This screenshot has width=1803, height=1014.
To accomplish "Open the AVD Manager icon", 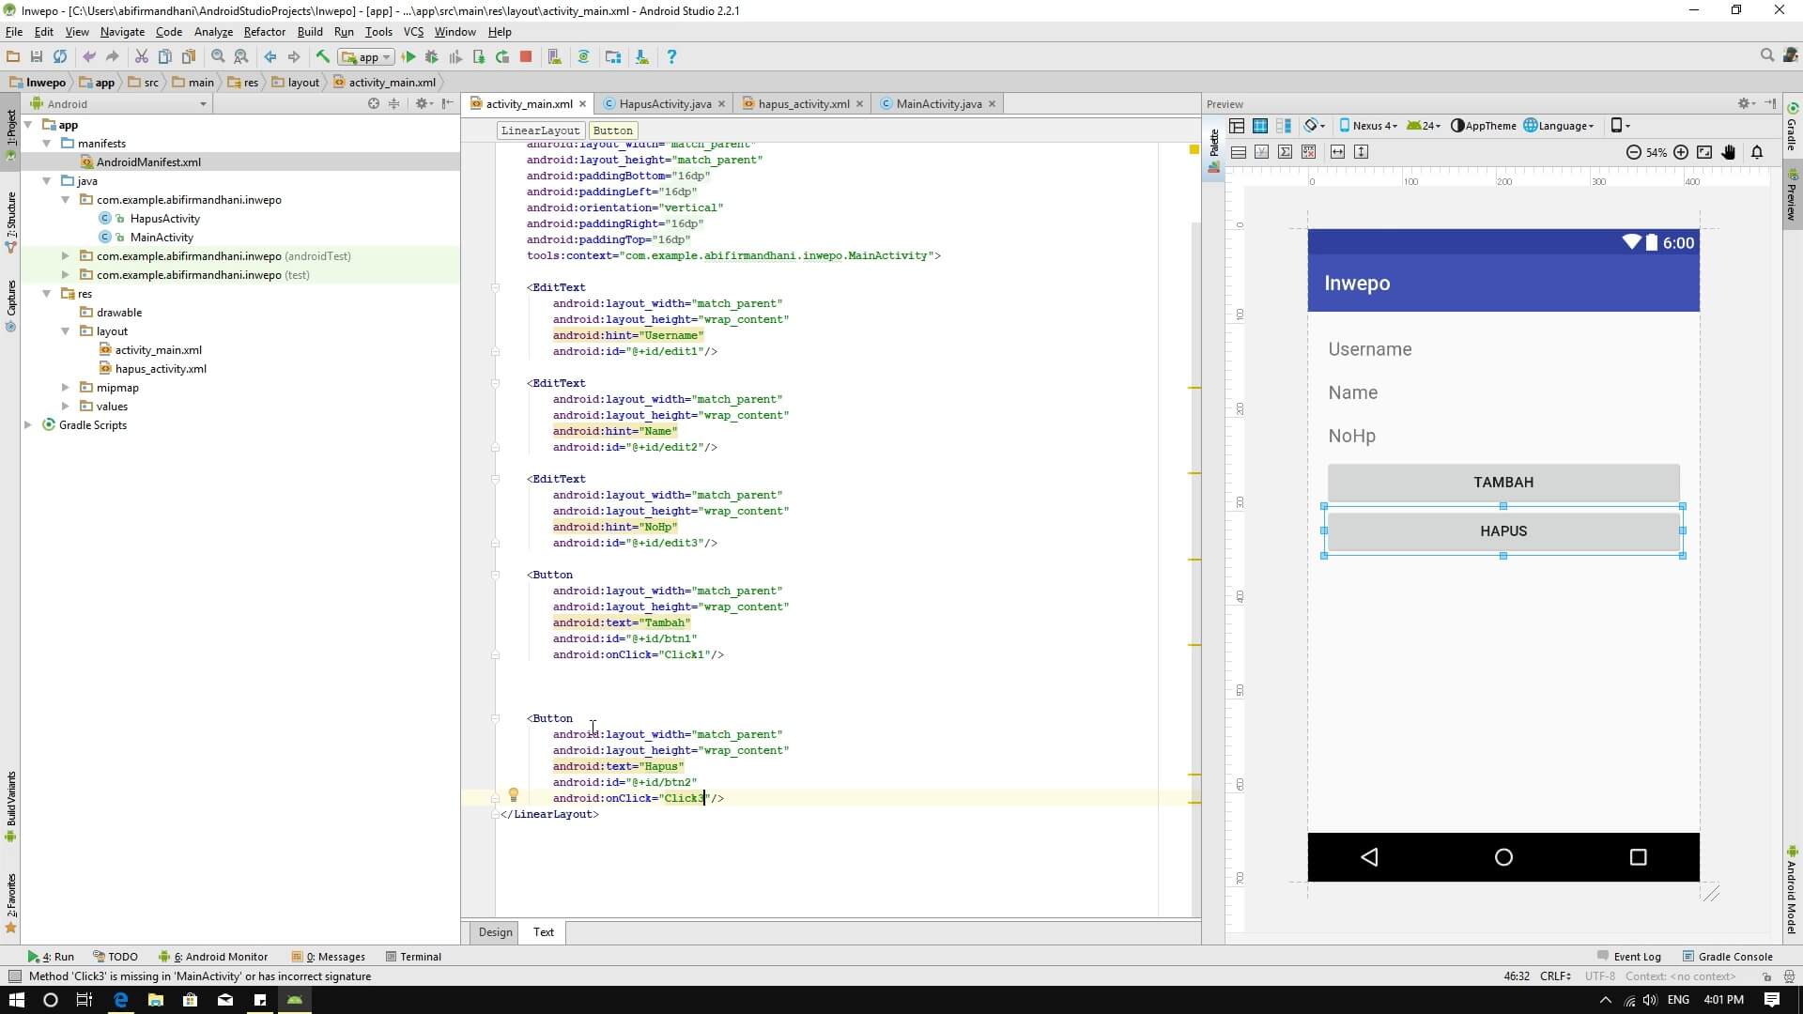I will click(554, 57).
